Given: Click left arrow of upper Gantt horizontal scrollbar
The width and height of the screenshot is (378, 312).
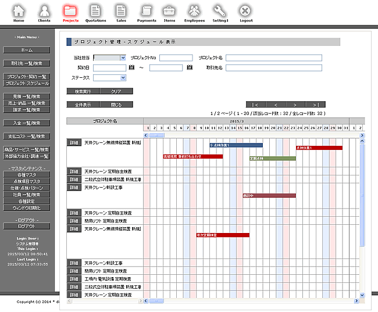Looking at the screenshot, I should pos(145,135).
